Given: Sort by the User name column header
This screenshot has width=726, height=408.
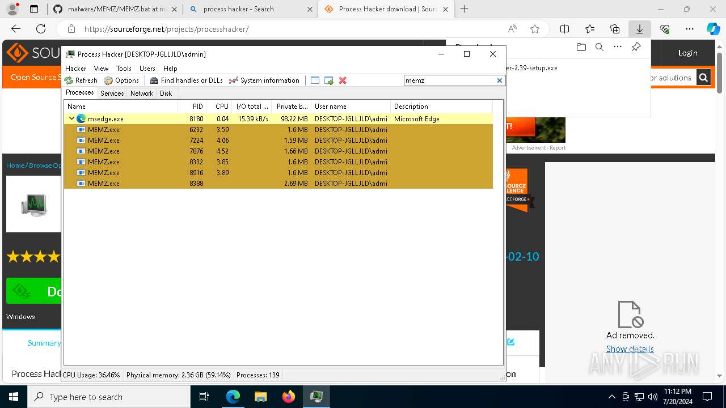Looking at the screenshot, I should coord(351,107).
